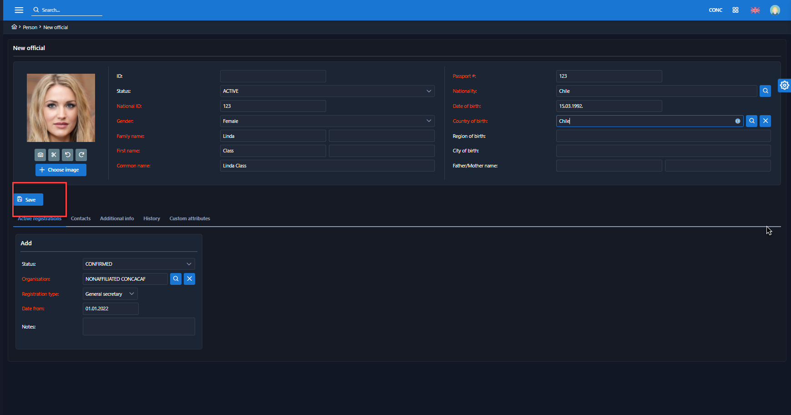Switch to the Contacts tab
The image size is (791, 415).
pyautogui.click(x=81, y=218)
